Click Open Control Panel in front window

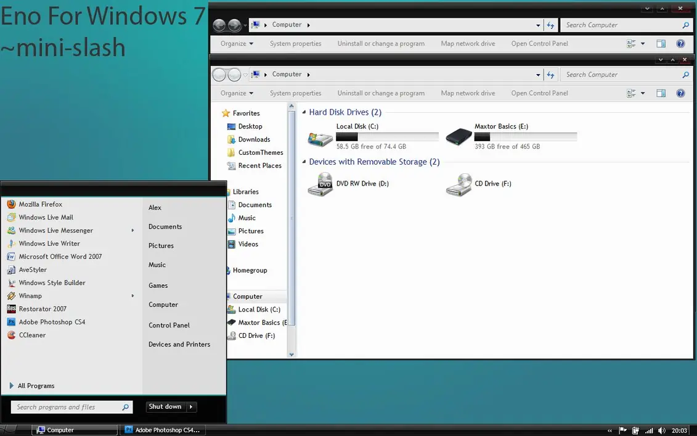coord(539,93)
